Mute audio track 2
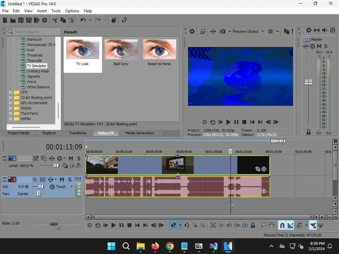339x254 pixels. click(62, 180)
